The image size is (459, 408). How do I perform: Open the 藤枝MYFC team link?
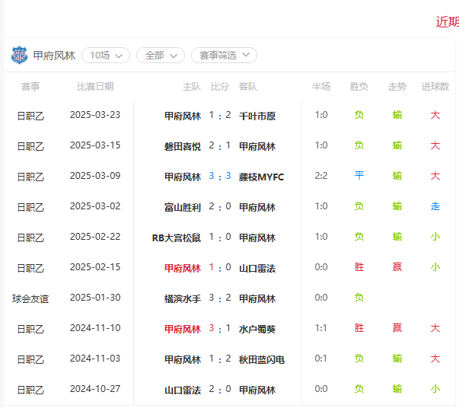pos(261,177)
